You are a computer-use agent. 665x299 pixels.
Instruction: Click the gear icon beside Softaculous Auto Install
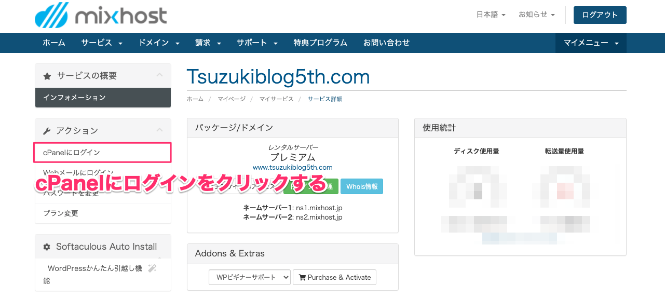point(47,247)
